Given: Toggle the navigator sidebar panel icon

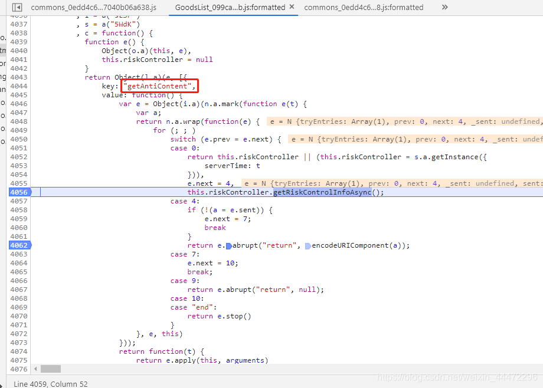Looking at the screenshot, I should (x=17, y=7).
